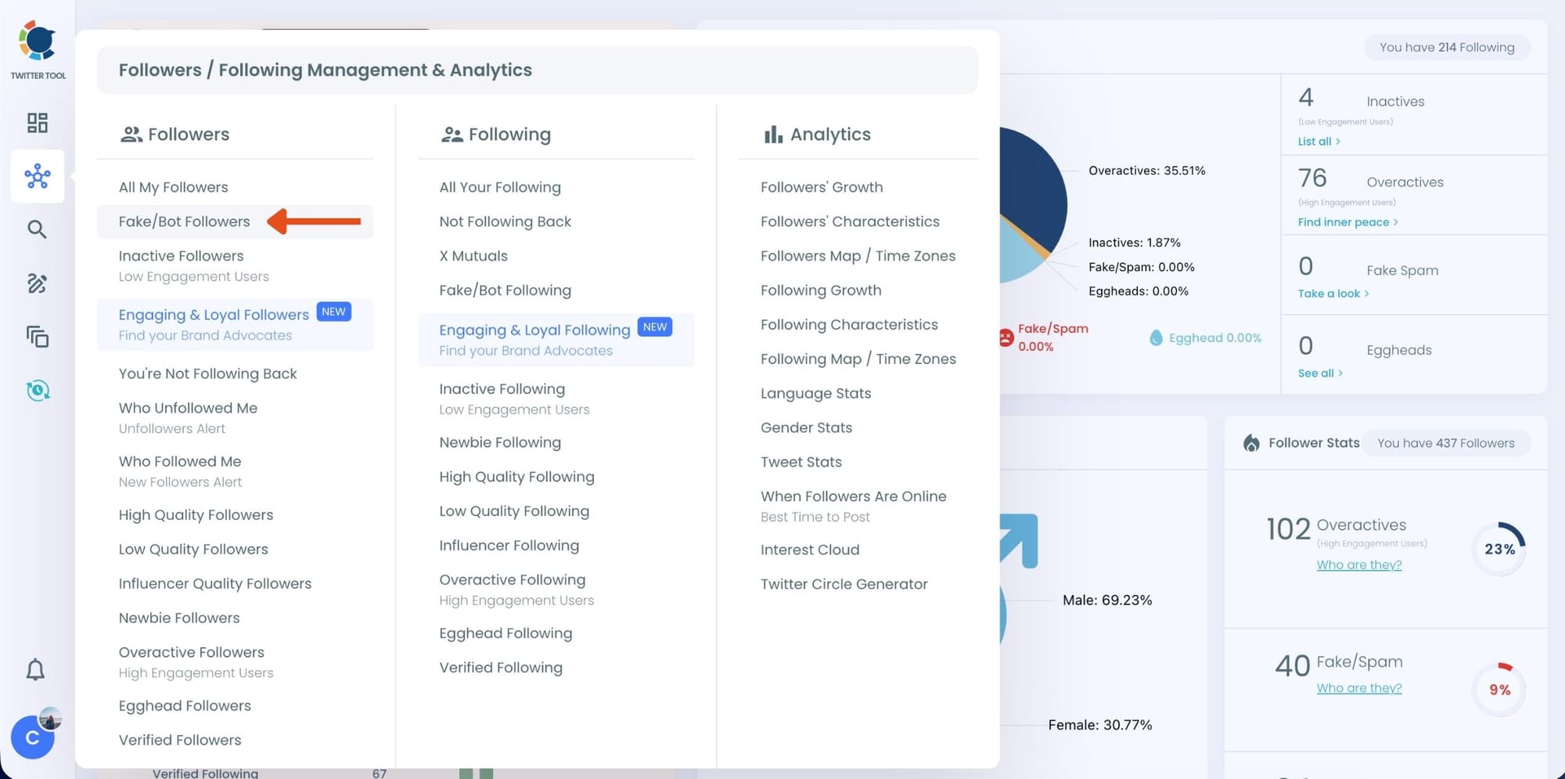Open All Your Following

tap(500, 187)
